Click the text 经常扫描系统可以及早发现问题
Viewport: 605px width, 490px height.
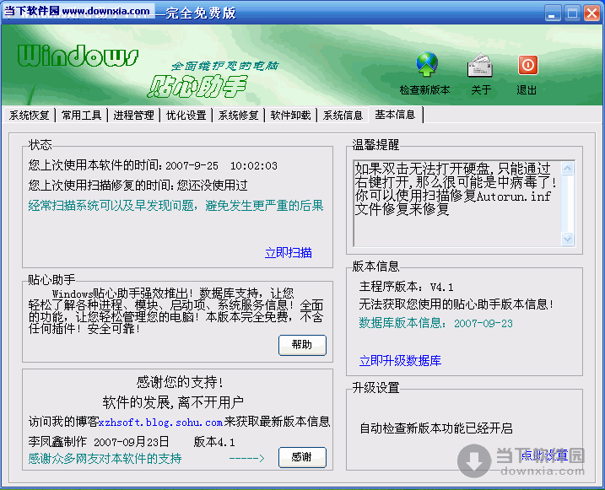tap(111, 206)
